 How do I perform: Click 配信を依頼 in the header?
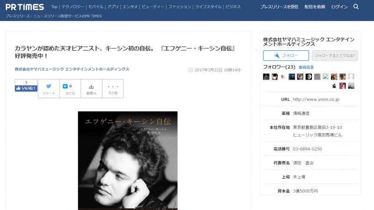coord(315,7)
